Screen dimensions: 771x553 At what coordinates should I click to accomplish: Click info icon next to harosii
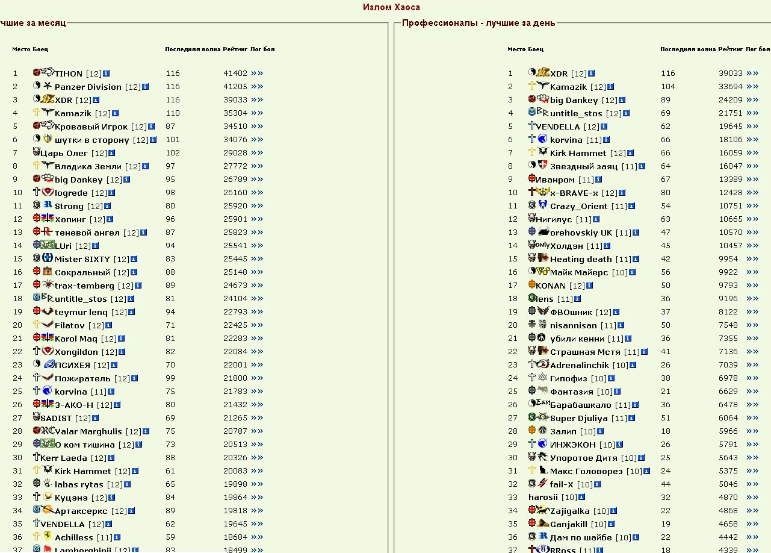tap(581, 498)
